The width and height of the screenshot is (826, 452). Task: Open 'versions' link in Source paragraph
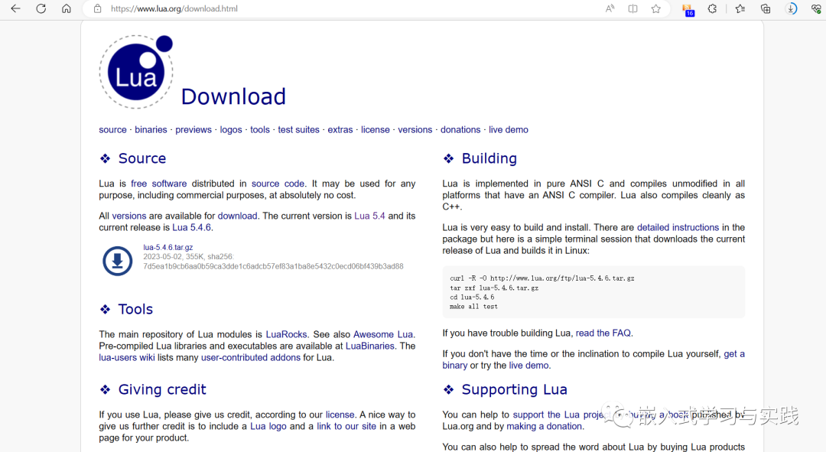[x=129, y=216]
